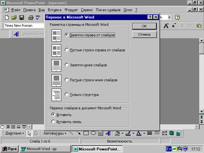
Task: Select the Arrow drawing tool
Action: [x=79, y=133]
